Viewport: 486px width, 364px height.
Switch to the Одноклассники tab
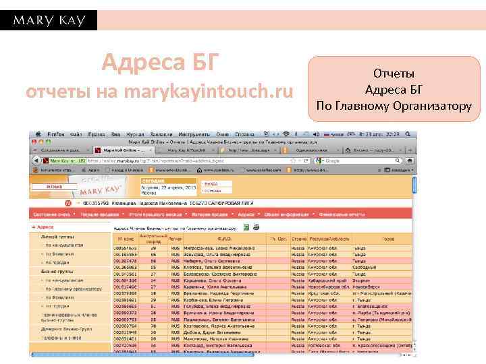point(311,150)
